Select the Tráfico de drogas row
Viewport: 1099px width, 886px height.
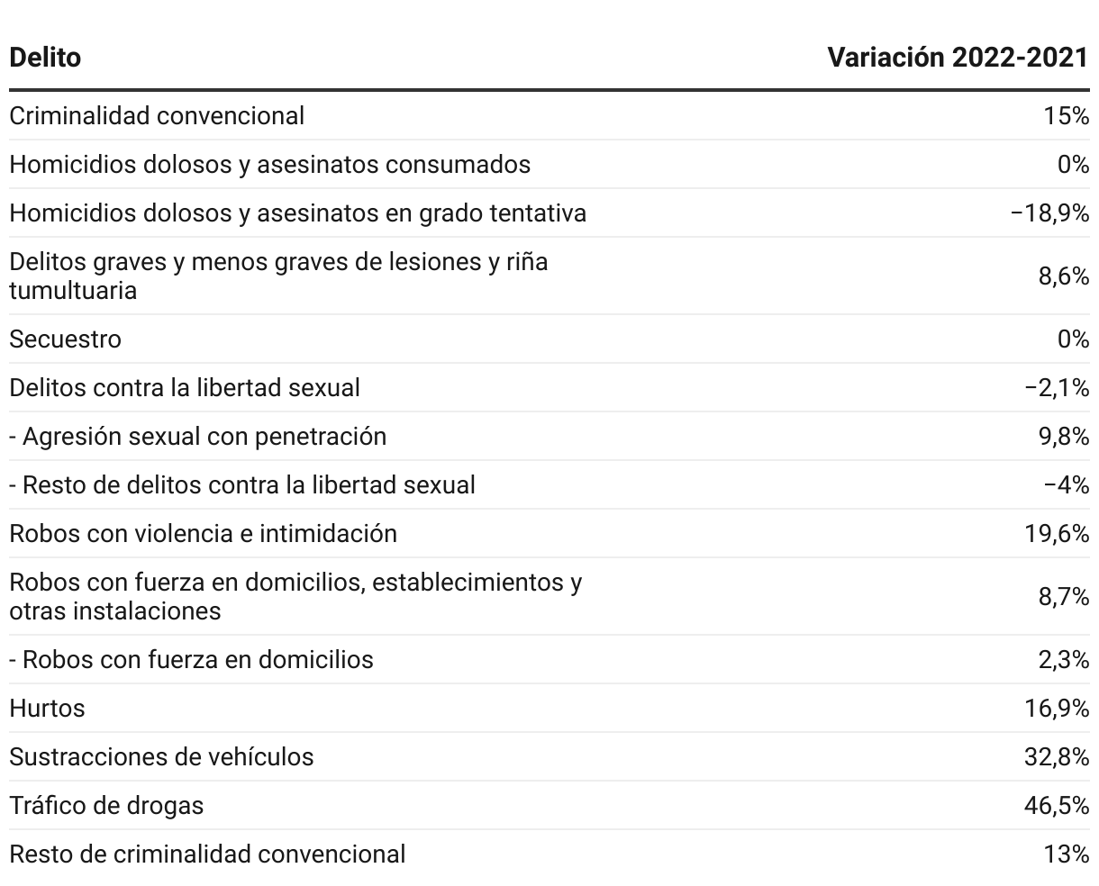(x=549, y=805)
